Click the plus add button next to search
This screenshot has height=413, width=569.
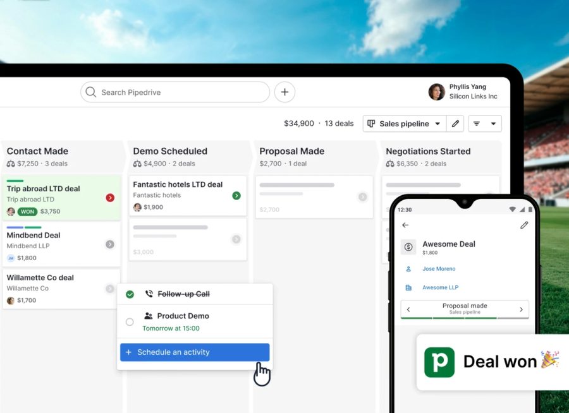click(284, 92)
